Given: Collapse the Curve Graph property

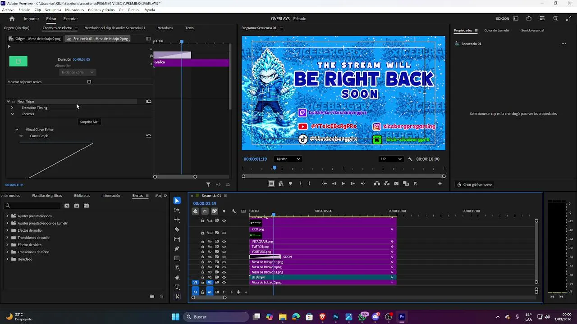Looking at the screenshot, I should [x=21, y=136].
